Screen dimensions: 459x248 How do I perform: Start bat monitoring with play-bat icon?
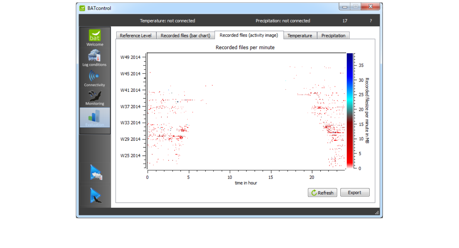point(96,195)
